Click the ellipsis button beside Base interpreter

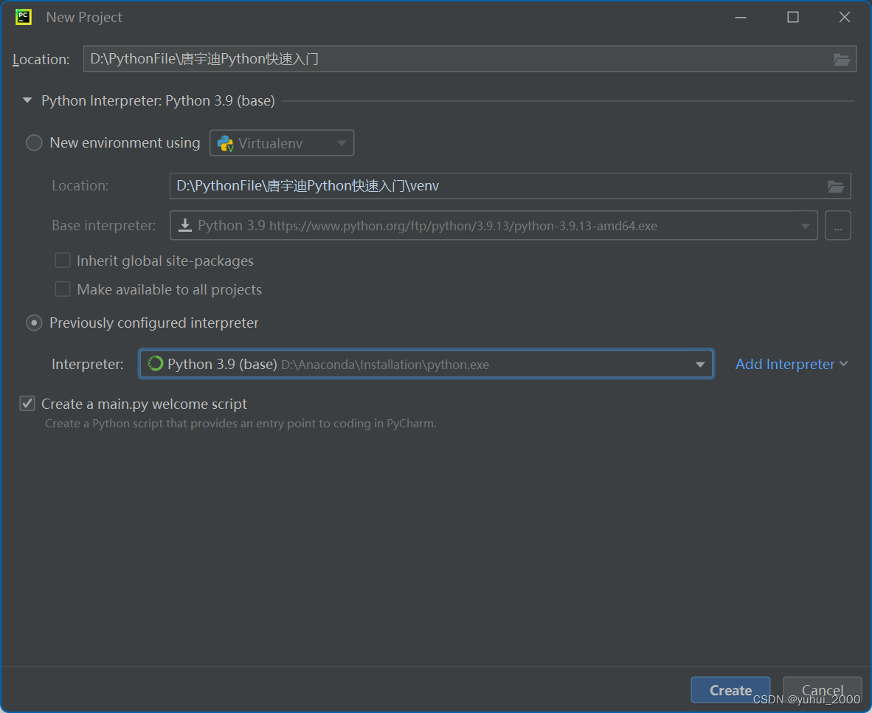click(838, 225)
